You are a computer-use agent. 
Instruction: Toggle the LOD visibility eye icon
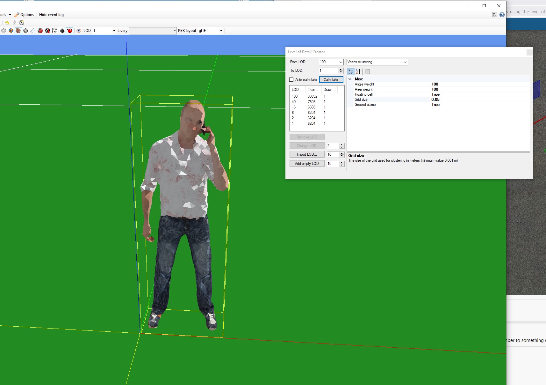(79, 31)
